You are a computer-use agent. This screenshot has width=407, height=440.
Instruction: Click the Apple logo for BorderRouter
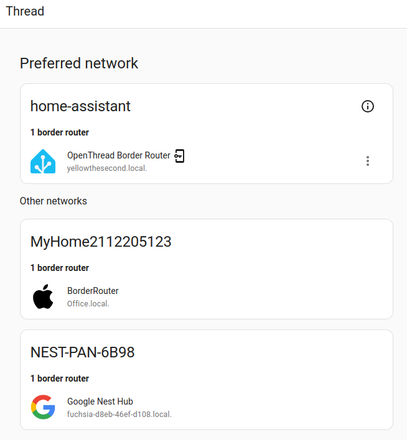43,296
